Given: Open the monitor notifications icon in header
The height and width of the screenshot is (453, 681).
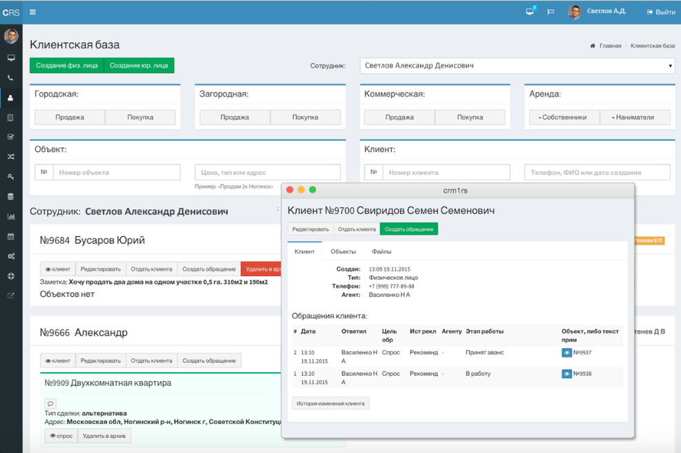Looking at the screenshot, I should (x=531, y=11).
